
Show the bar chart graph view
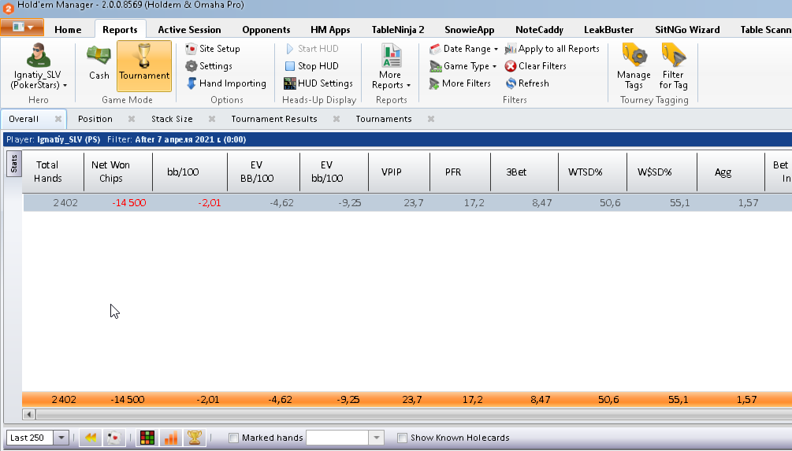pos(171,438)
